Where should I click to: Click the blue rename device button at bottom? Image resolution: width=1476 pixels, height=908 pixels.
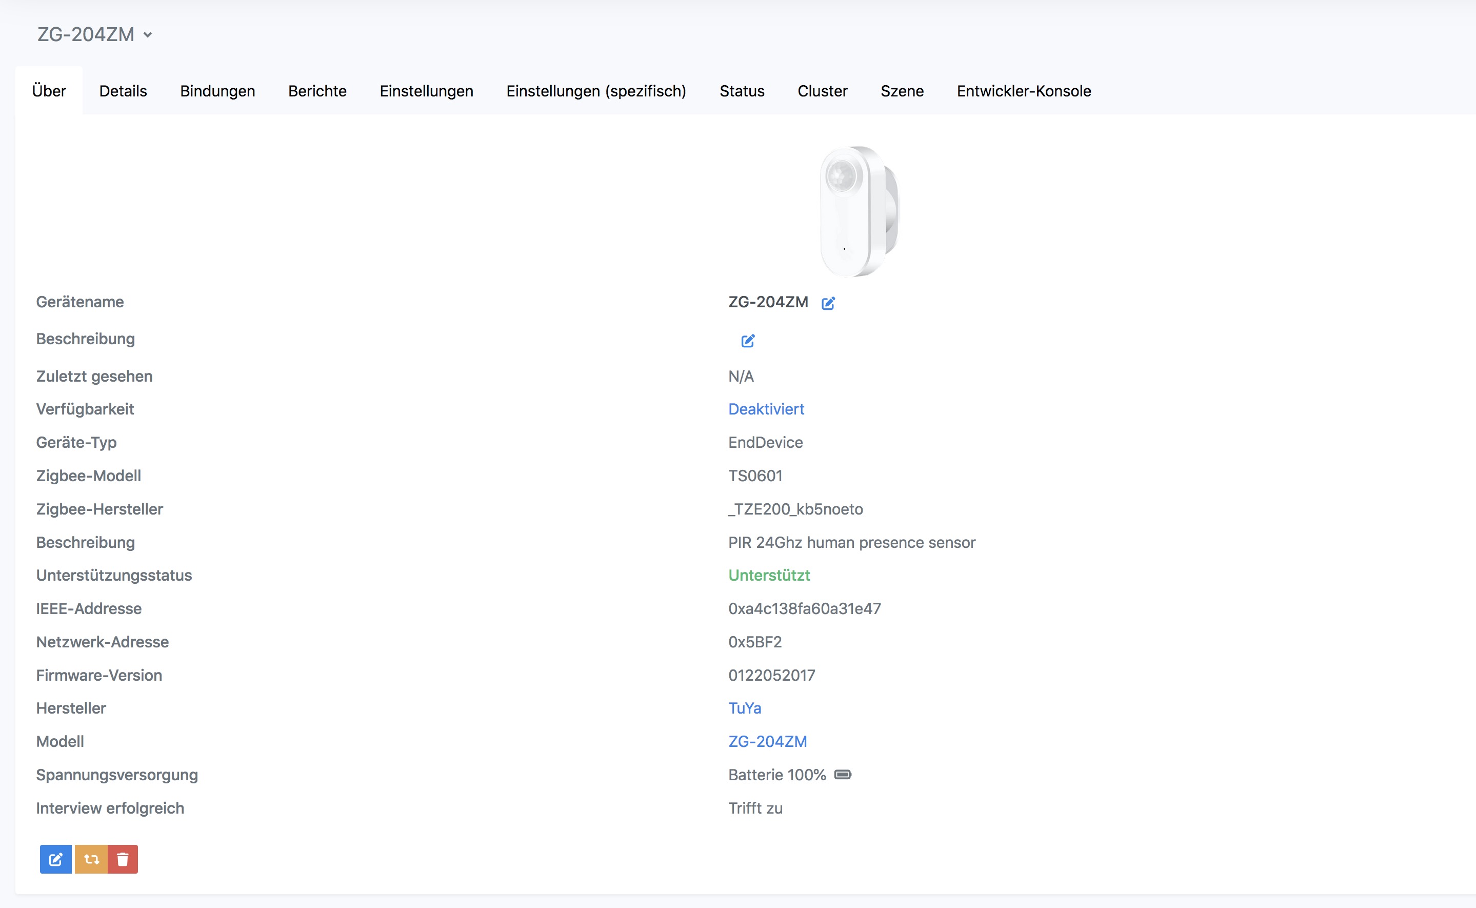click(x=56, y=859)
